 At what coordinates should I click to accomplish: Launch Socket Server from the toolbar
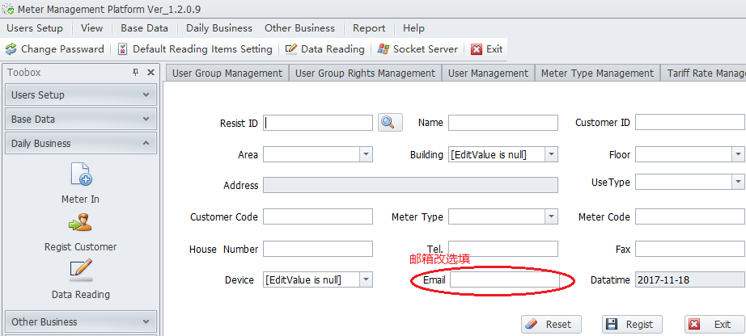coord(418,49)
